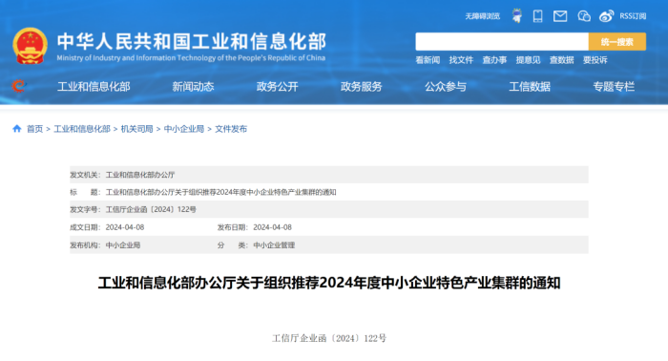This screenshot has height=361, width=668.
Task: Click the 中小企业局 breadcrumb link
Action: 184,129
